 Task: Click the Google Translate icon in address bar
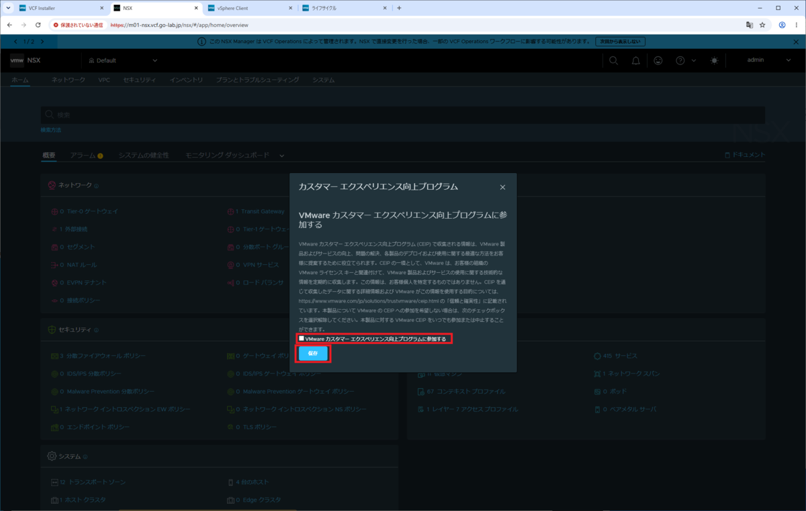pyautogui.click(x=749, y=25)
